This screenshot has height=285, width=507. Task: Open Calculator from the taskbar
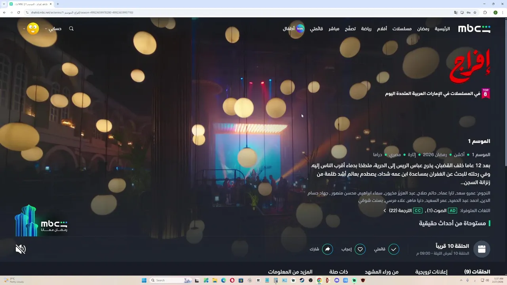click(276, 280)
